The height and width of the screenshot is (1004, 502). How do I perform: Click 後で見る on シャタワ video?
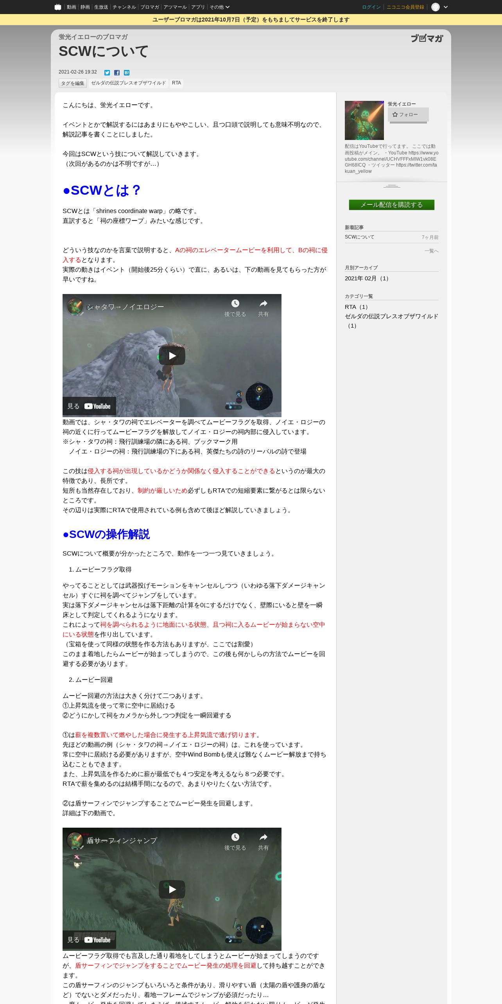pos(235,308)
